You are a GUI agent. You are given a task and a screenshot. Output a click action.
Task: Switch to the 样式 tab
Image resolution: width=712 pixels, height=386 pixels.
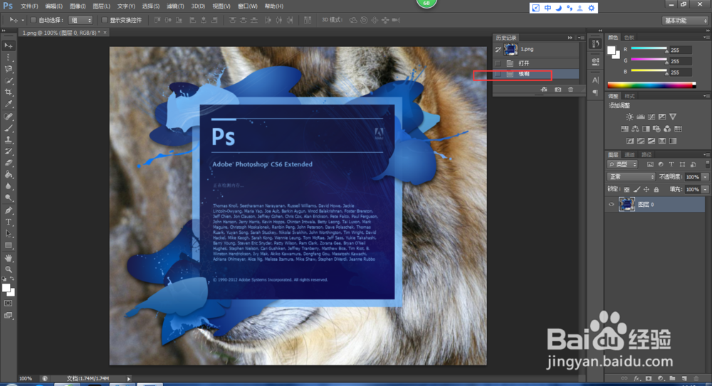point(629,96)
